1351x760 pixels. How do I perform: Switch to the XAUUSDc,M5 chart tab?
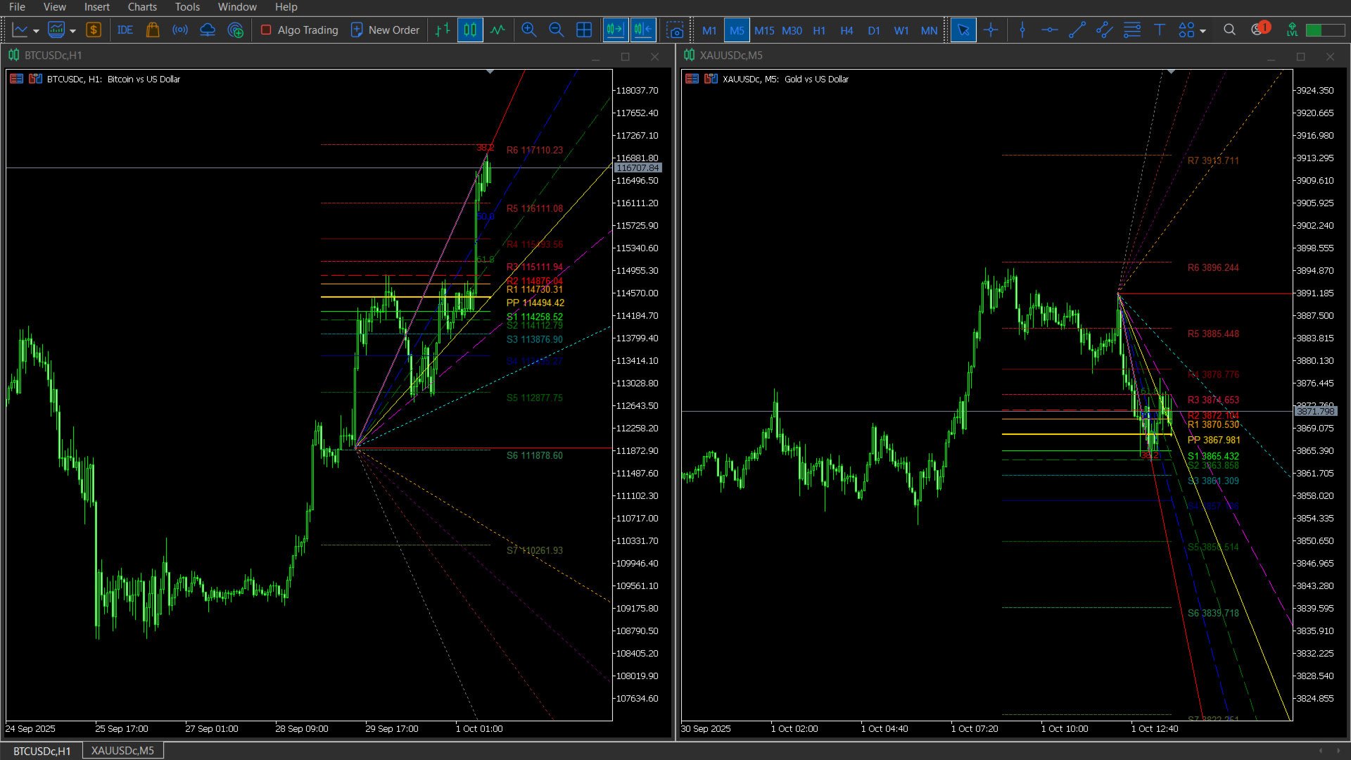click(x=122, y=751)
